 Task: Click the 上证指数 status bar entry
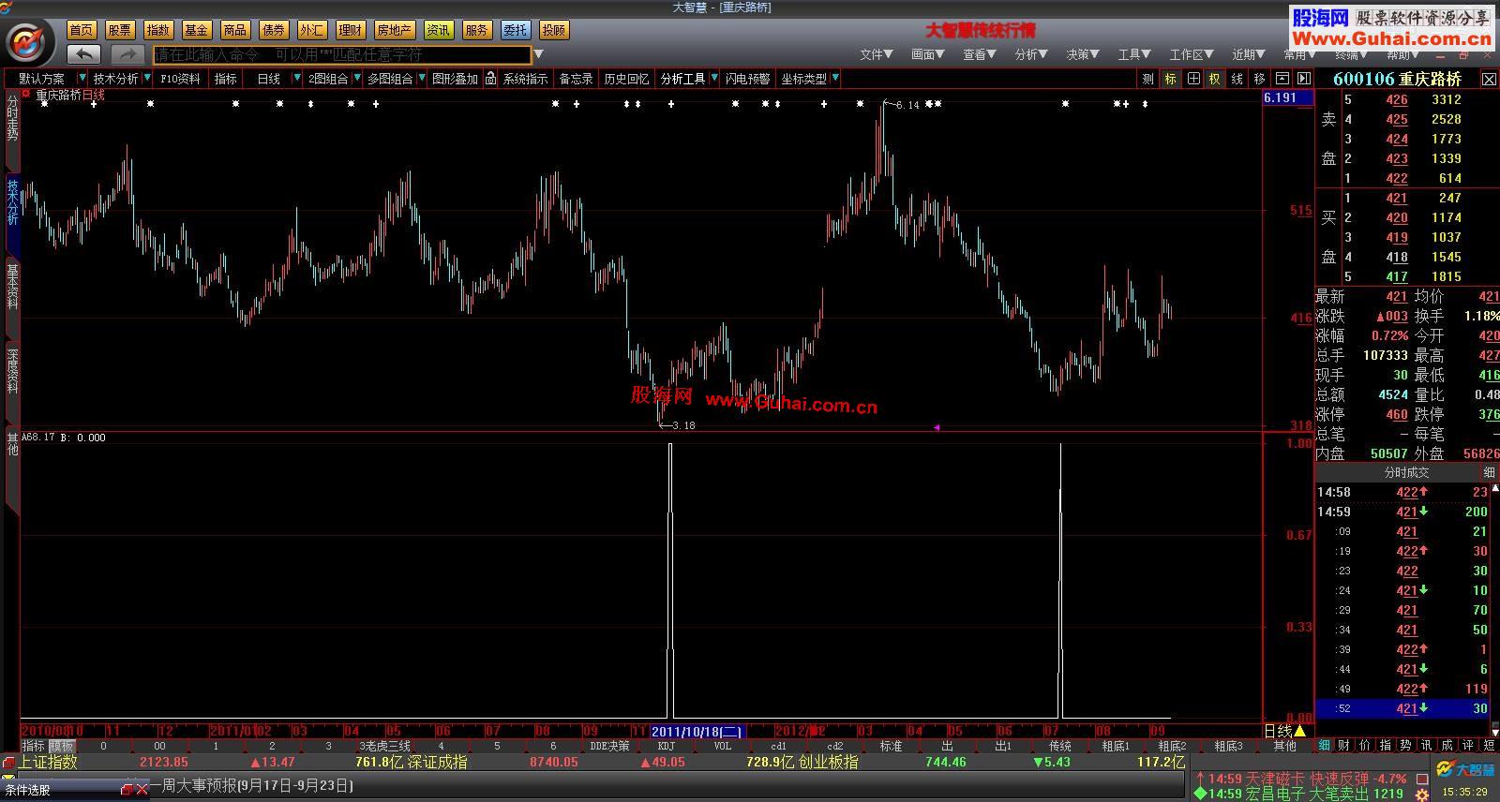coord(47,762)
